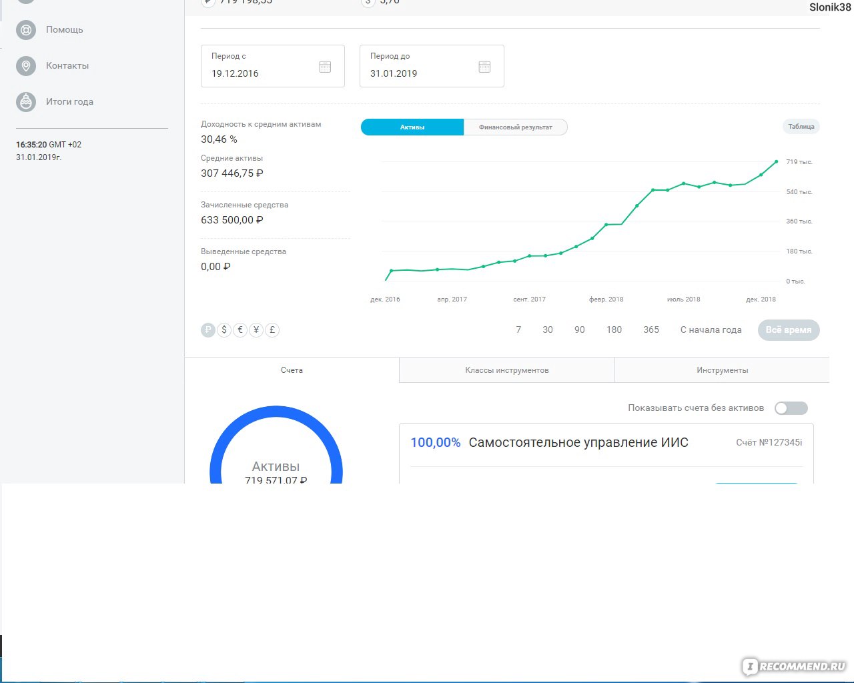
Task: Click the 307 446,75 ₽ average assets value
Action: pos(232,173)
